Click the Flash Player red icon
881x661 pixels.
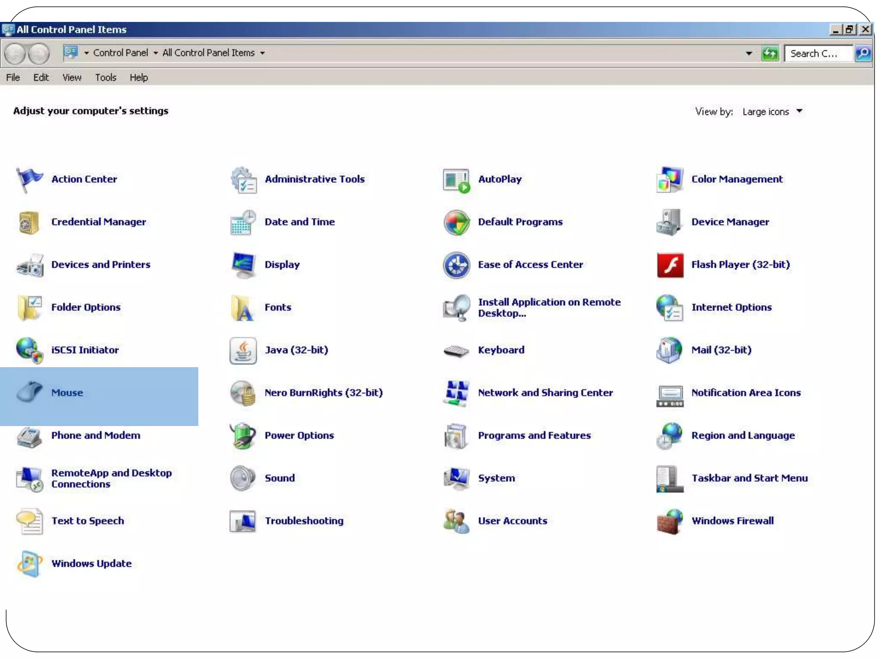pyautogui.click(x=669, y=265)
